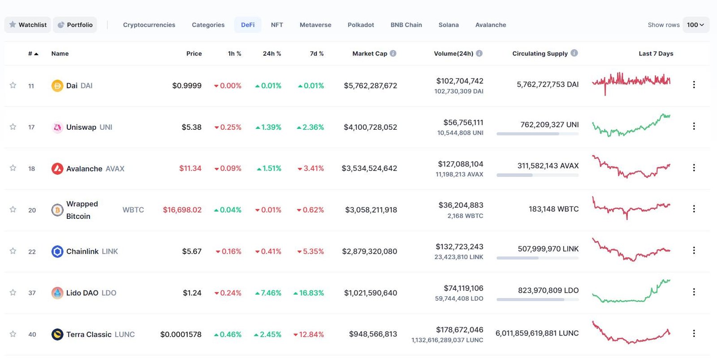This screenshot has height=358, width=717.
Task: Click the Wrapped Bitcoin coin logo
Action: click(x=57, y=210)
